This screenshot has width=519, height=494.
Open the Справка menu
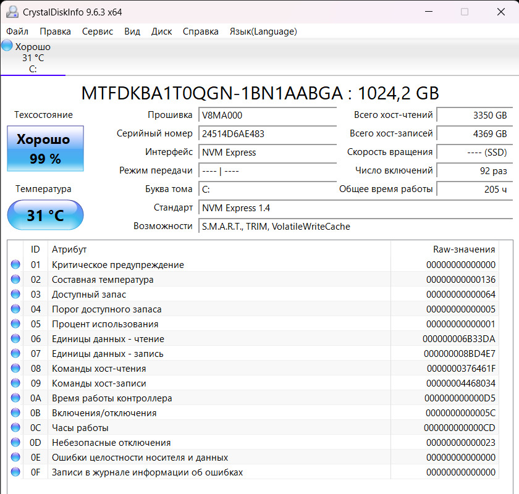click(201, 31)
